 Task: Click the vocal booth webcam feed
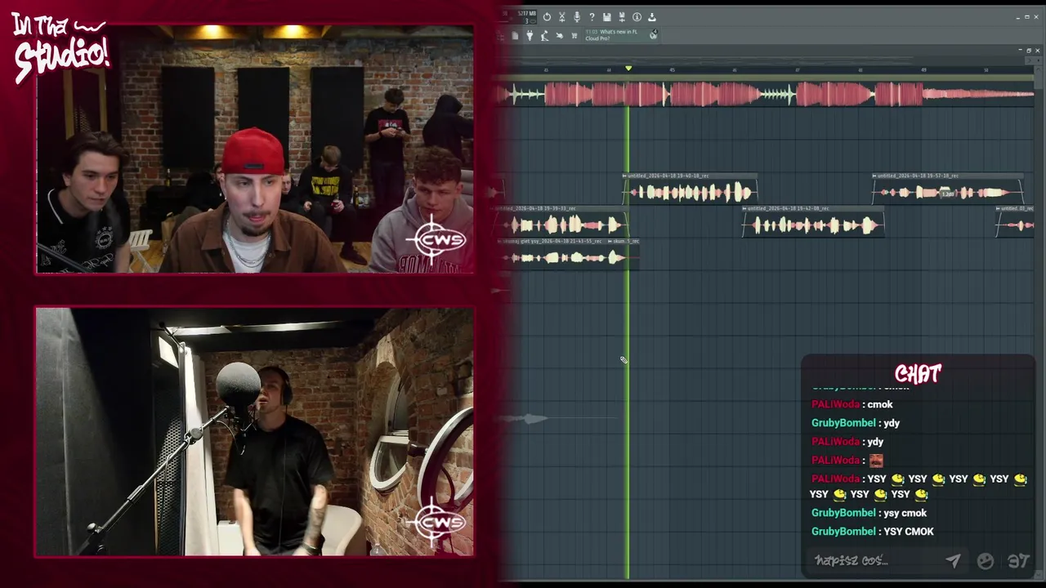point(254,432)
